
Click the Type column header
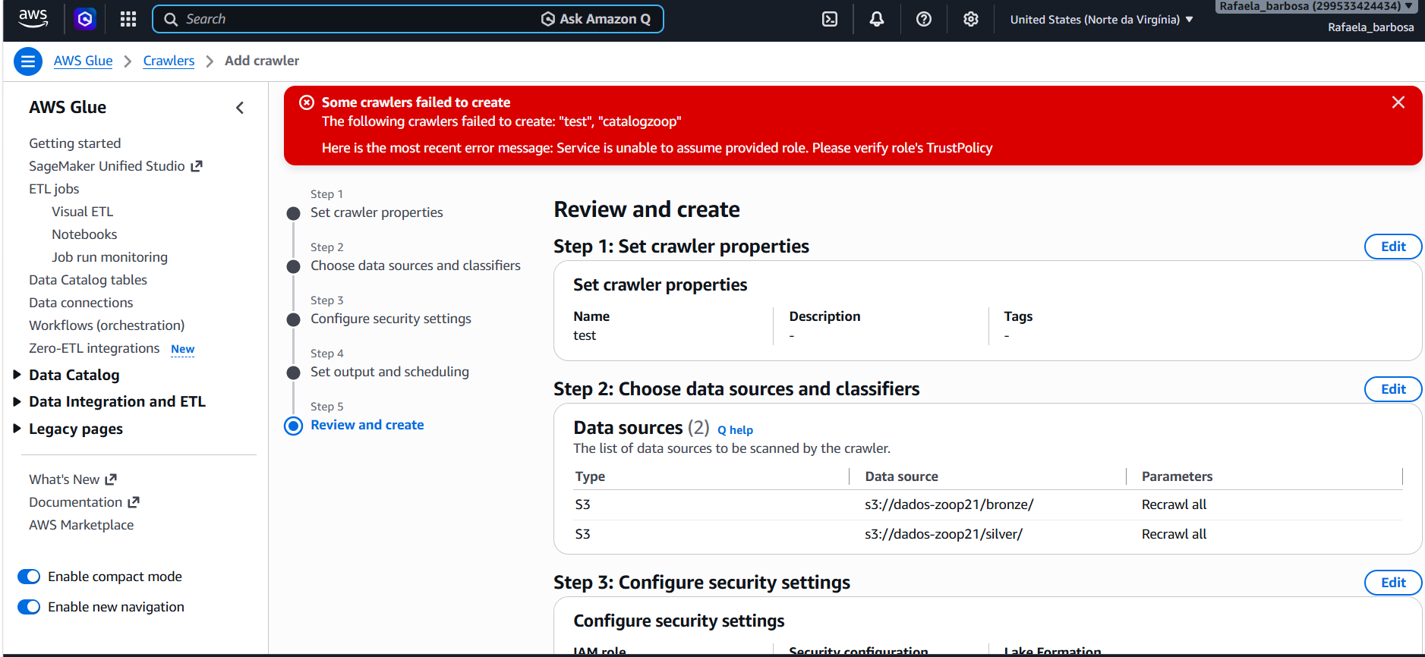tap(590, 476)
